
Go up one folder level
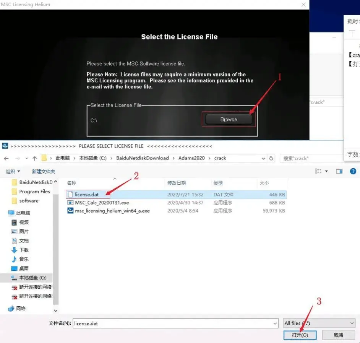click(35, 158)
